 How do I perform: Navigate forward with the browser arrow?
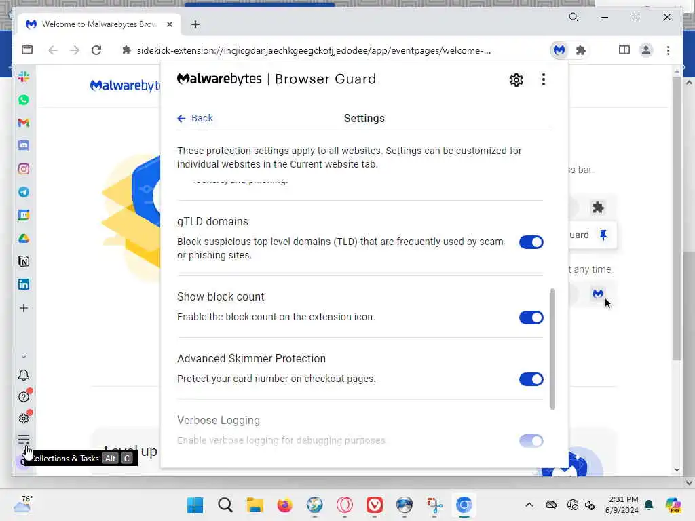pyautogui.click(x=75, y=50)
